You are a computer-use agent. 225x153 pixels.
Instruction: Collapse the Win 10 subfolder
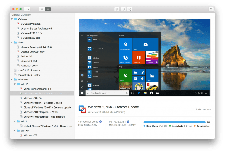pos(15,84)
